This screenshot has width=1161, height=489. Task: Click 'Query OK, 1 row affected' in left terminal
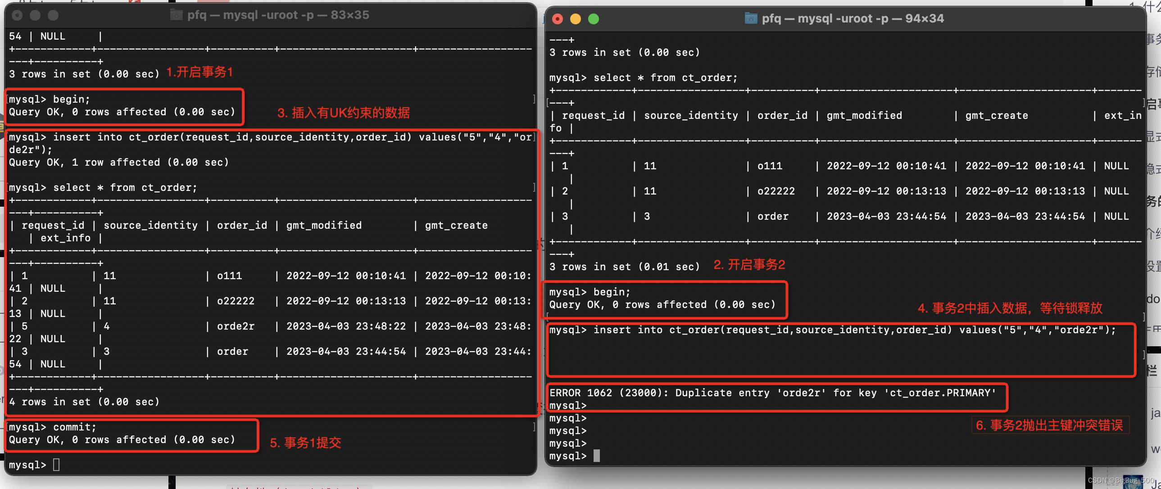tap(119, 162)
